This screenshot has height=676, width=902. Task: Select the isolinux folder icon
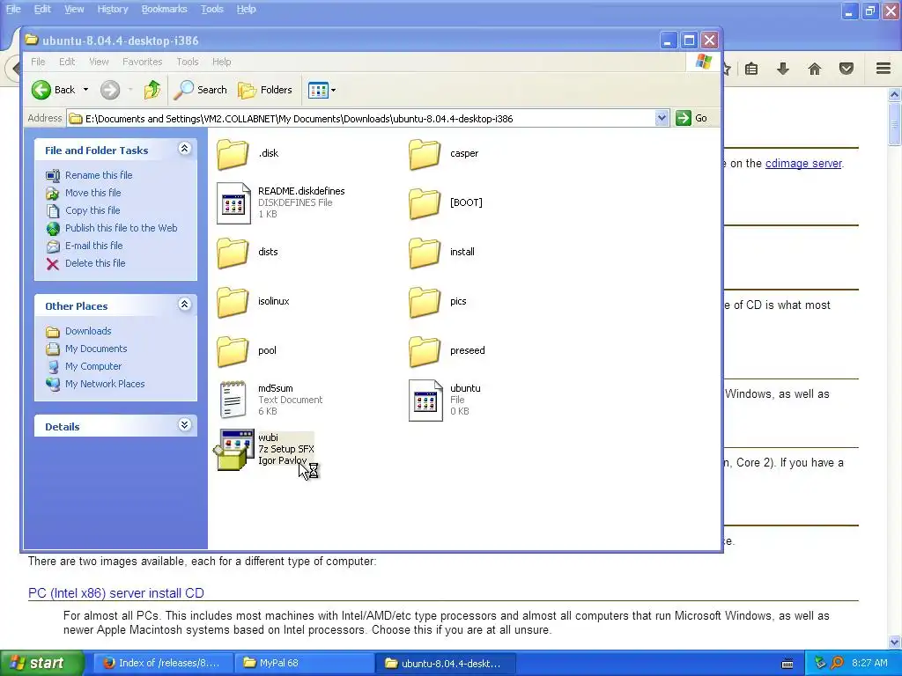[233, 303]
